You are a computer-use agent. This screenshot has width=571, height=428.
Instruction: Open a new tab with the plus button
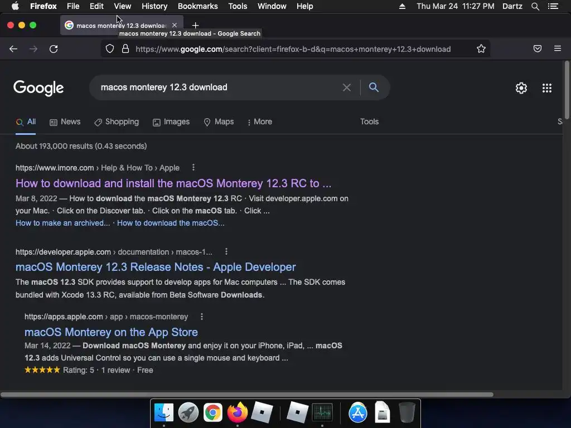tap(196, 25)
